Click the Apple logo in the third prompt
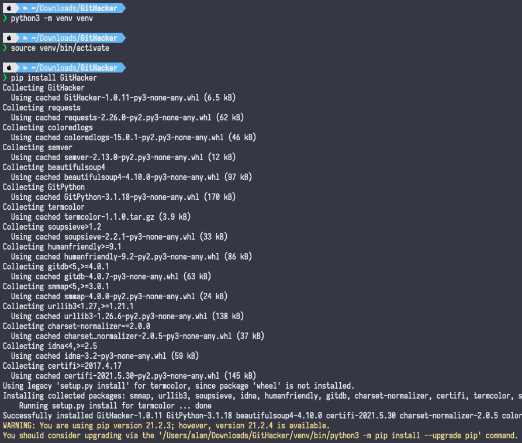This screenshot has width=522, height=443. click(x=9, y=68)
